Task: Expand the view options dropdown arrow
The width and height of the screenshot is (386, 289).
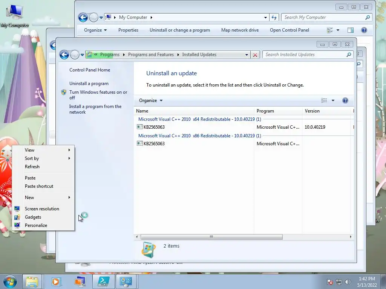Action: 333,100
